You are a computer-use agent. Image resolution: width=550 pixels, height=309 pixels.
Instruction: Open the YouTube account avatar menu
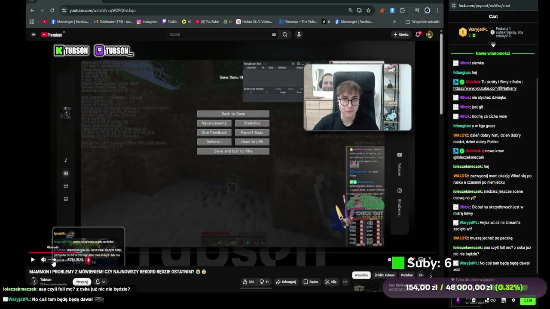(x=429, y=35)
